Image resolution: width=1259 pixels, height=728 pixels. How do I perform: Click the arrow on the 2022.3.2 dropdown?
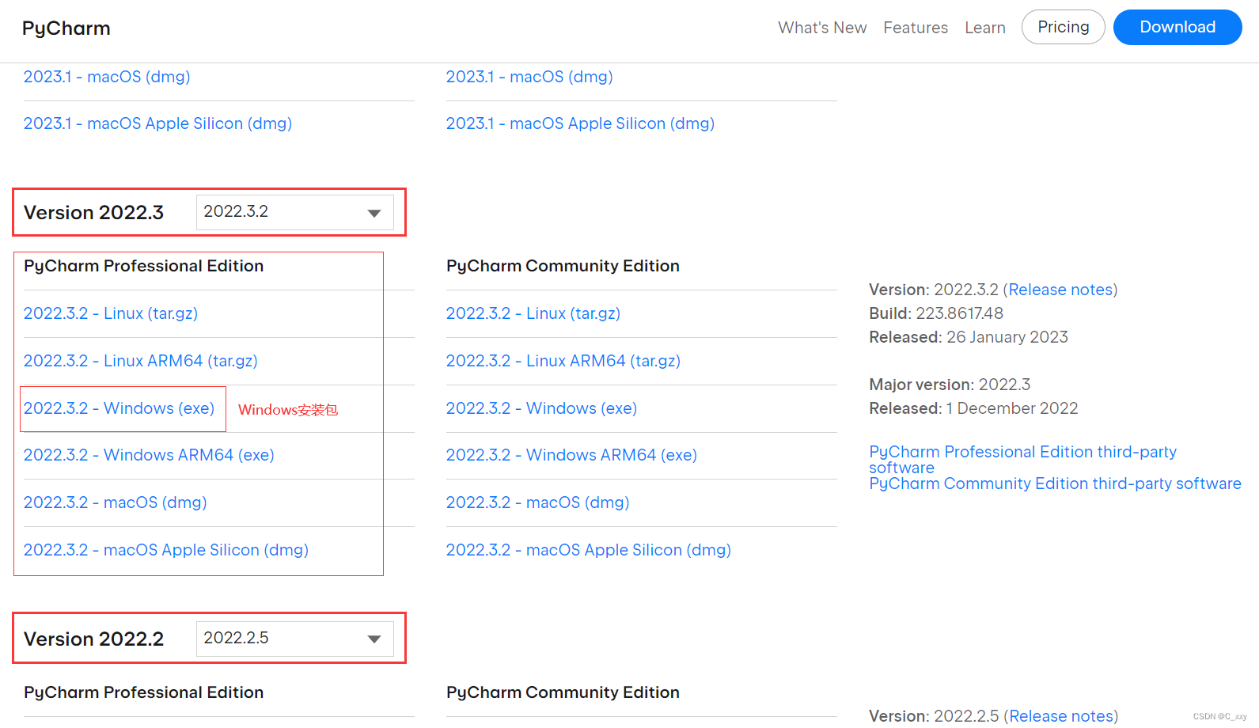pyautogui.click(x=374, y=213)
